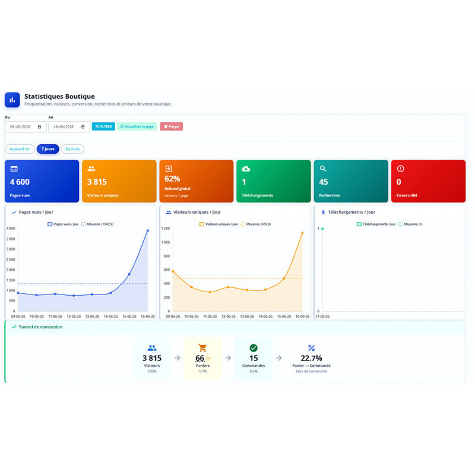Click the Paniers shopping cart icon
The image size is (475, 475).
pyautogui.click(x=202, y=348)
